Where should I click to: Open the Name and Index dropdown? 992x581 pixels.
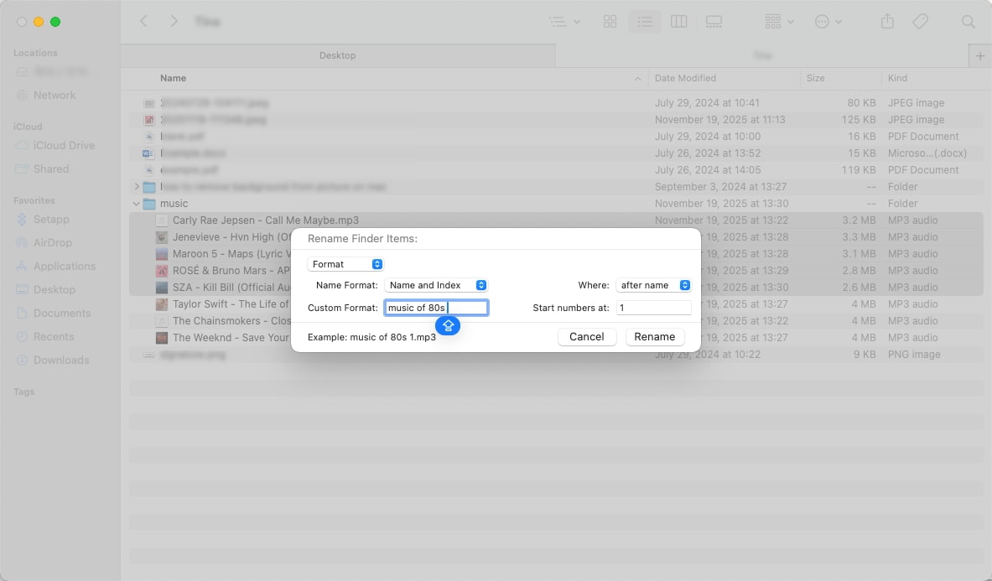[435, 285]
